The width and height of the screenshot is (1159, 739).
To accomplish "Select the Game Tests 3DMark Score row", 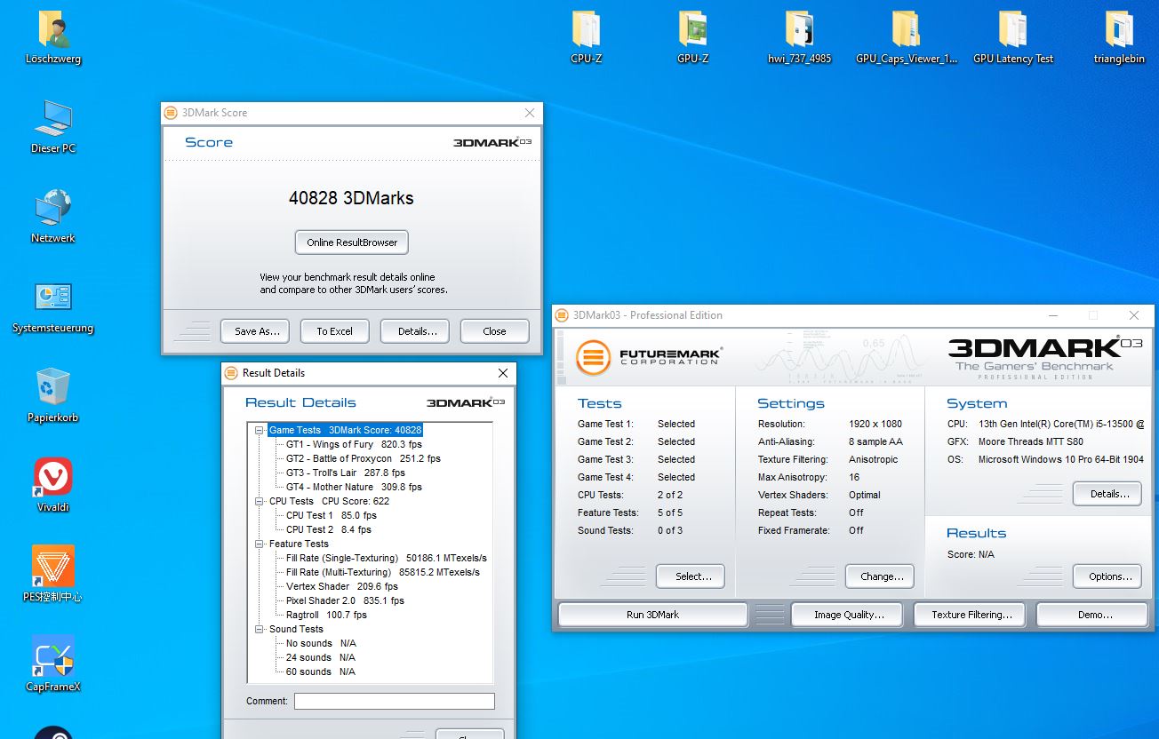I will [345, 430].
